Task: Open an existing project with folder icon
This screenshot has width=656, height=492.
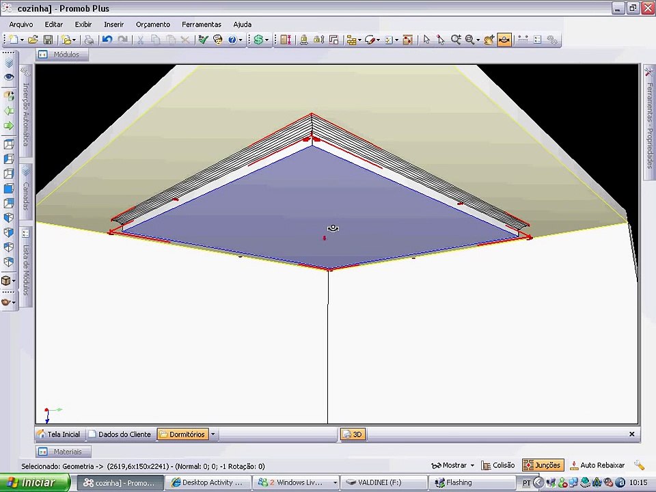Action: (x=33, y=40)
